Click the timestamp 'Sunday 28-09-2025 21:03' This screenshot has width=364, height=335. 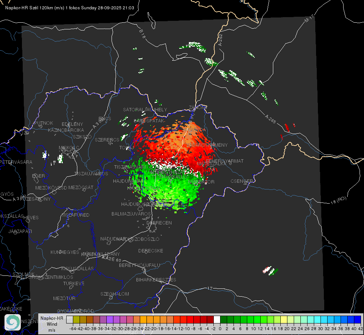107,8
